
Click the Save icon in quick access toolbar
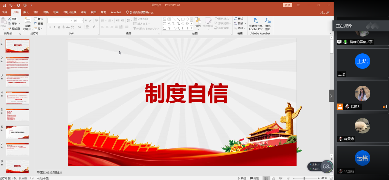tap(4, 5)
